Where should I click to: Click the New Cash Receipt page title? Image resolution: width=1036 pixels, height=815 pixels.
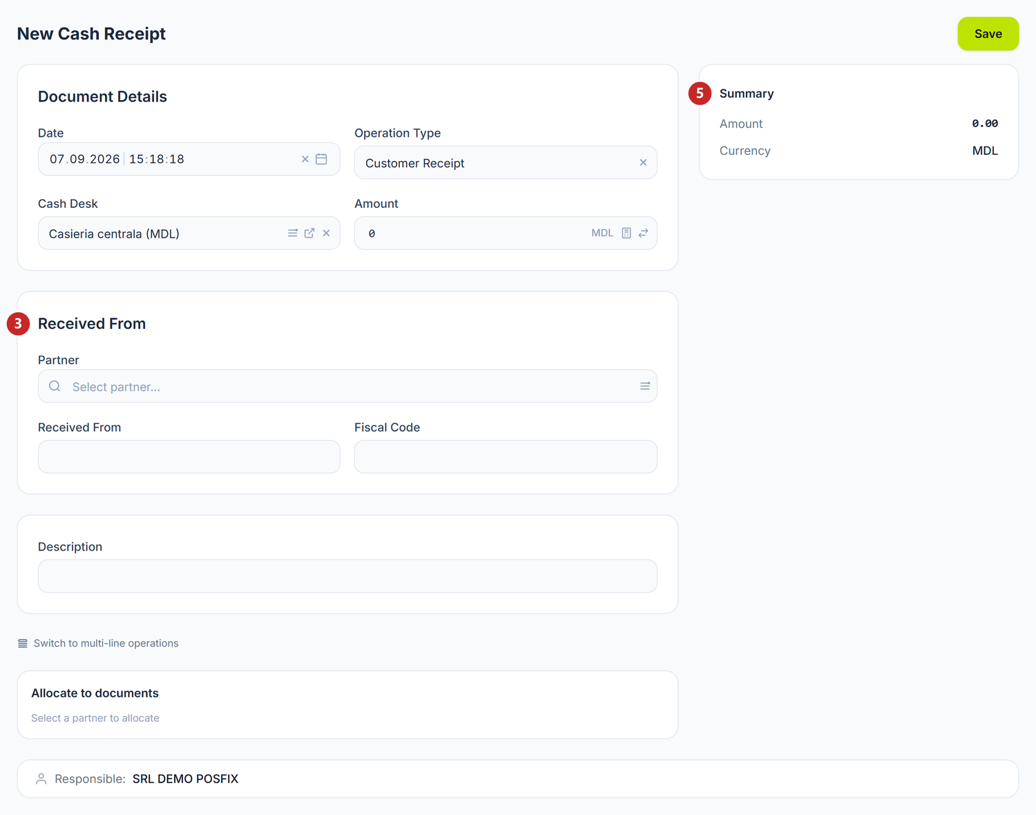pos(91,34)
